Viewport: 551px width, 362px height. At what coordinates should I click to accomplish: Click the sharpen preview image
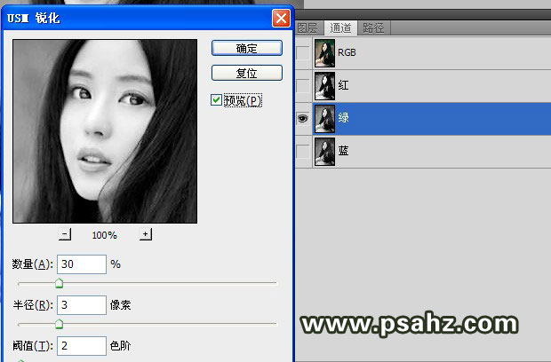pyautogui.click(x=105, y=131)
